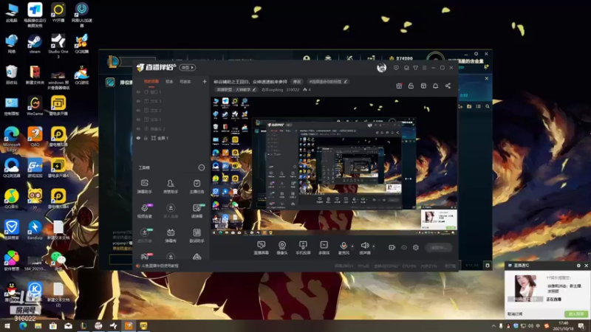The image size is (591, 332).
Task: Click the notification bell in the stream header
Action: [435, 86]
